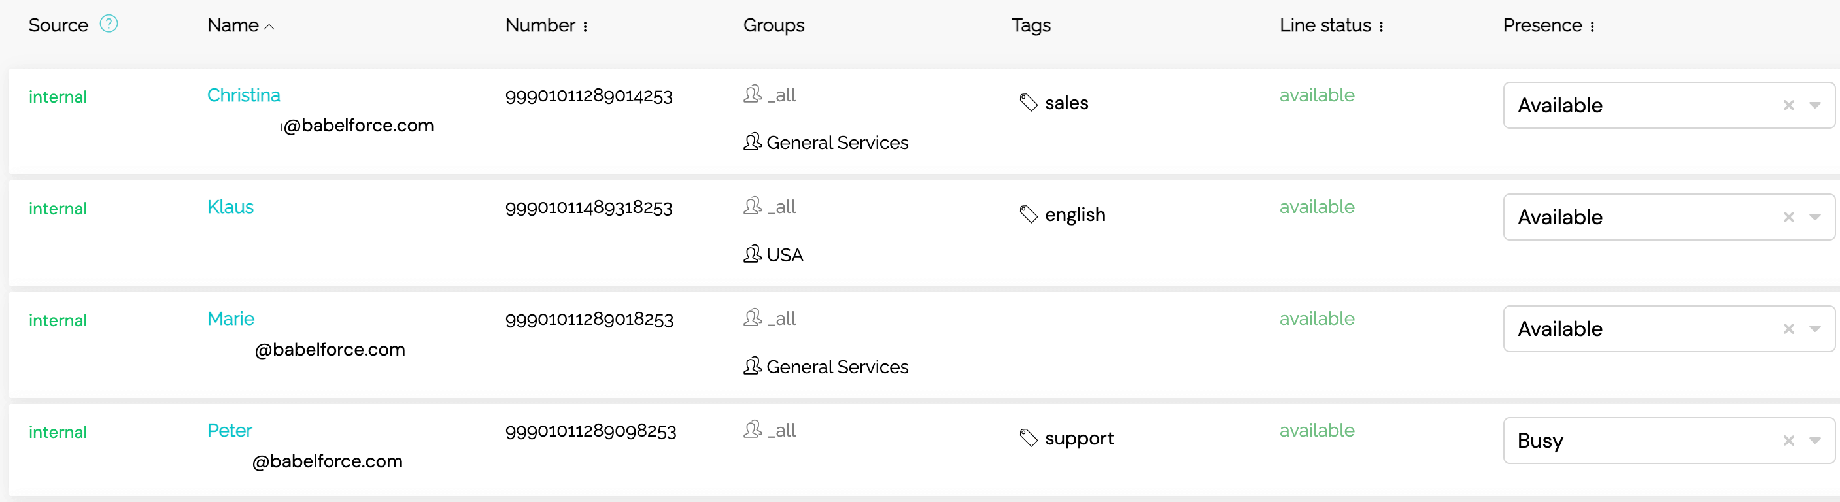Click the Source help question mark icon
1840x502 pixels.
(x=109, y=24)
